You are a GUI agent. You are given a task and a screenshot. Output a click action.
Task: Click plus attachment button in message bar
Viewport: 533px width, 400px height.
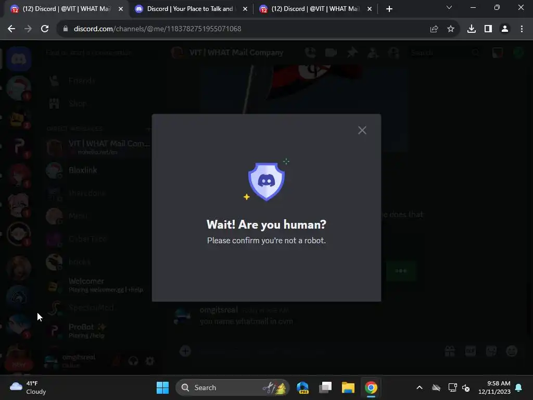[x=185, y=351]
